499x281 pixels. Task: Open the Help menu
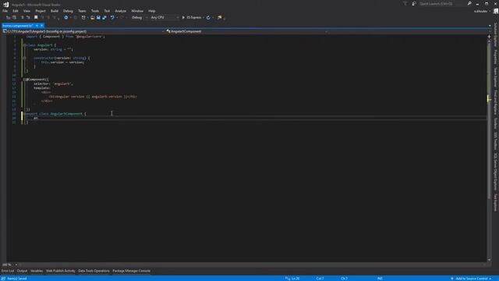pyautogui.click(x=152, y=11)
